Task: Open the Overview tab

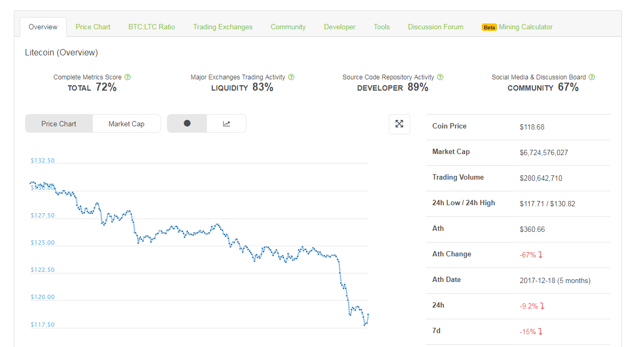Action: pyautogui.click(x=43, y=27)
